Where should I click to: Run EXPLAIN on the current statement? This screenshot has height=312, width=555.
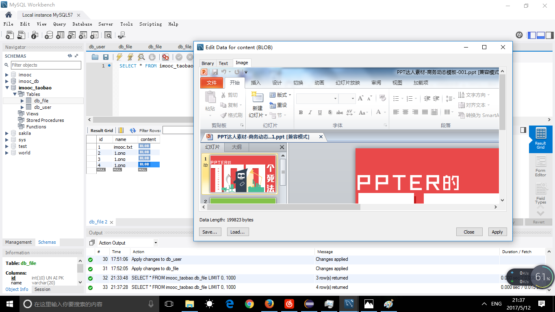click(x=141, y=57)
